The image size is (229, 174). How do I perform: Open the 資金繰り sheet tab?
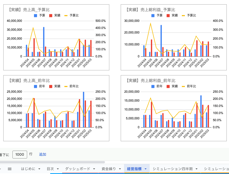pos(109,169)
